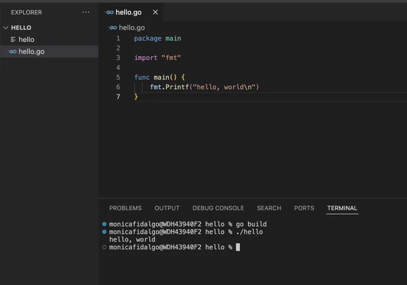Click the Go icon on the hello.go tab
This screenshot has height=285, width=407.
tap(110, 12)
